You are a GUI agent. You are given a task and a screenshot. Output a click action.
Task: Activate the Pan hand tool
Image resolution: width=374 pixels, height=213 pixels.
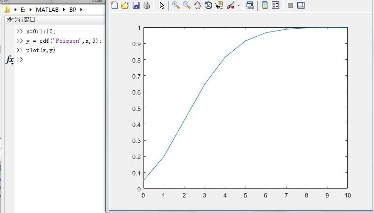[198, 5]
